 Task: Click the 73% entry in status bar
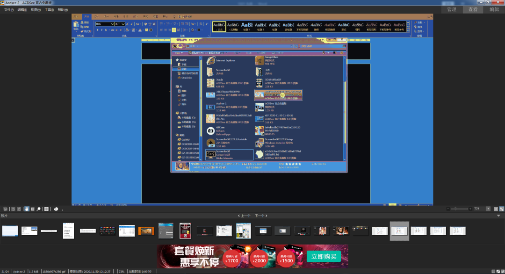pyautogui.click(x=122, y=271)
